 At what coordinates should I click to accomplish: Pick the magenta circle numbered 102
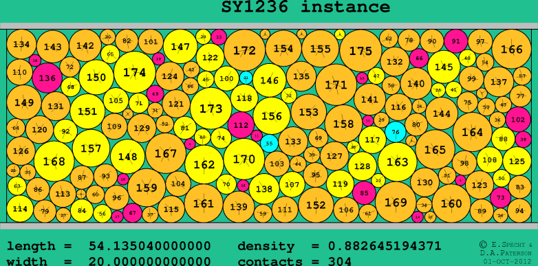pos(518,120)
